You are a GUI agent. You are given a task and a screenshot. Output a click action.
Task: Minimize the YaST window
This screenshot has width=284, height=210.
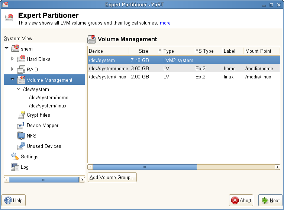click(264, 5)
